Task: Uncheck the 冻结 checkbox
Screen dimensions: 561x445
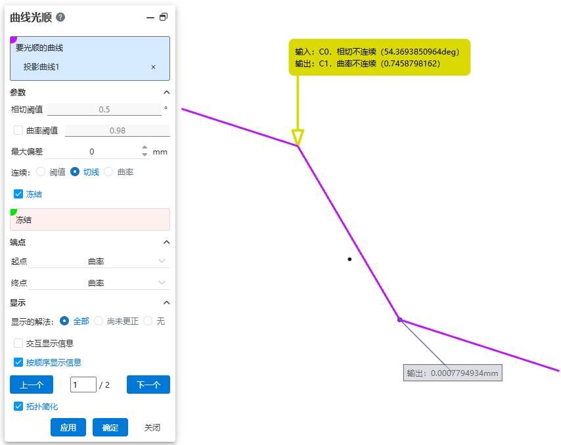Action: [x=18, y=194]
